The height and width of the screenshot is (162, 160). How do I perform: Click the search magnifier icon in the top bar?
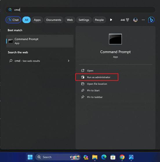coord(10,10)
